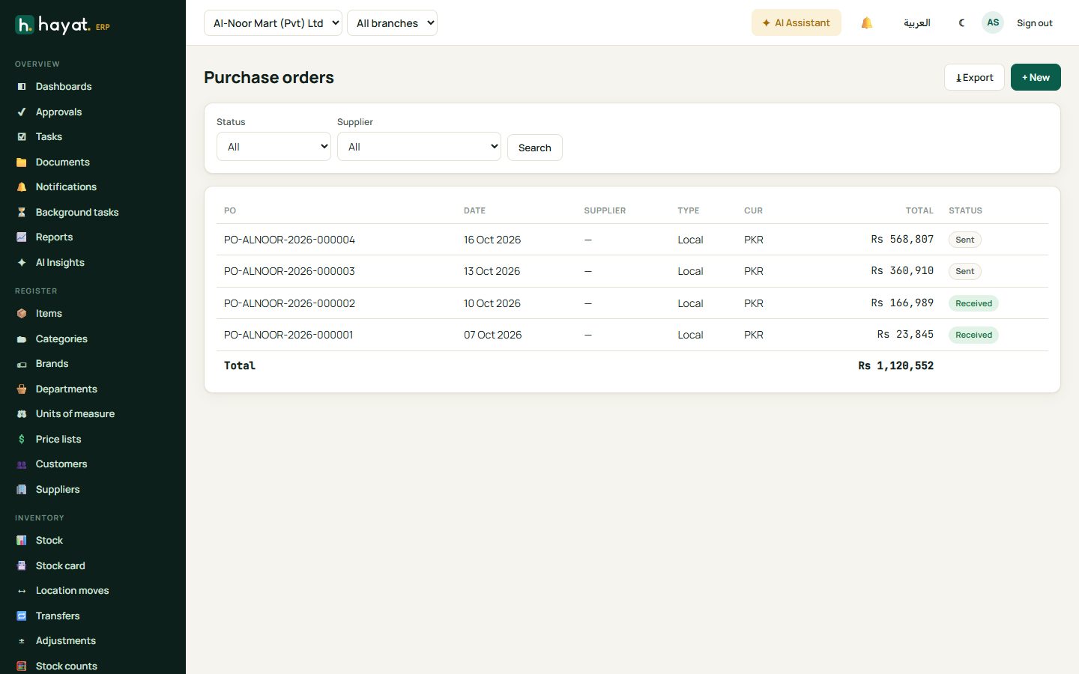Click the Notifications bell icon in sidebar
The width and height of the screenshot is (1079, 674).
pos(22,187)
